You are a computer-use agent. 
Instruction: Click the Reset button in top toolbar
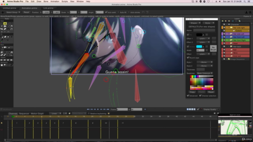click(26, 12)
